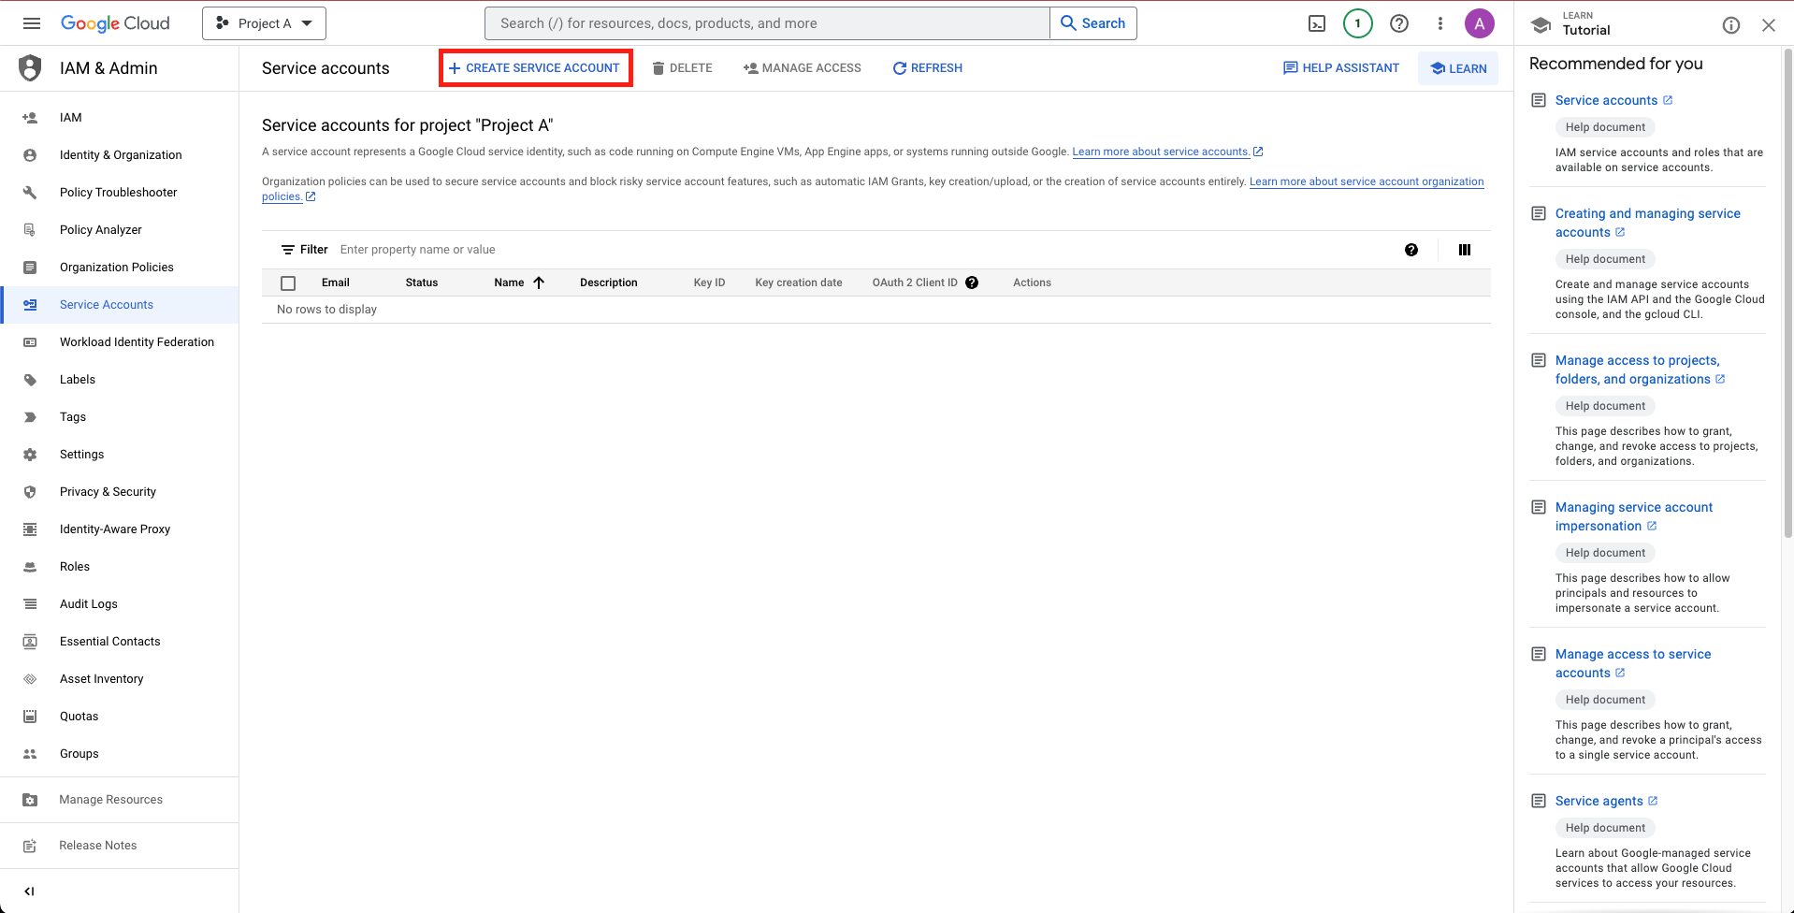Toggle the select-all rows checkbox
This screenshot has width=1794, height=913.
coord(288,283)
